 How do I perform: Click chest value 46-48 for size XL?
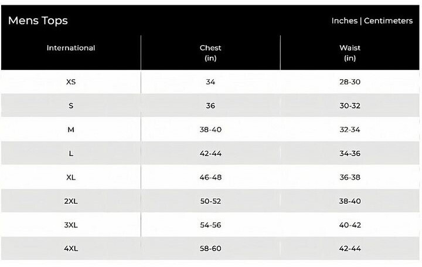tap(210, 177)
